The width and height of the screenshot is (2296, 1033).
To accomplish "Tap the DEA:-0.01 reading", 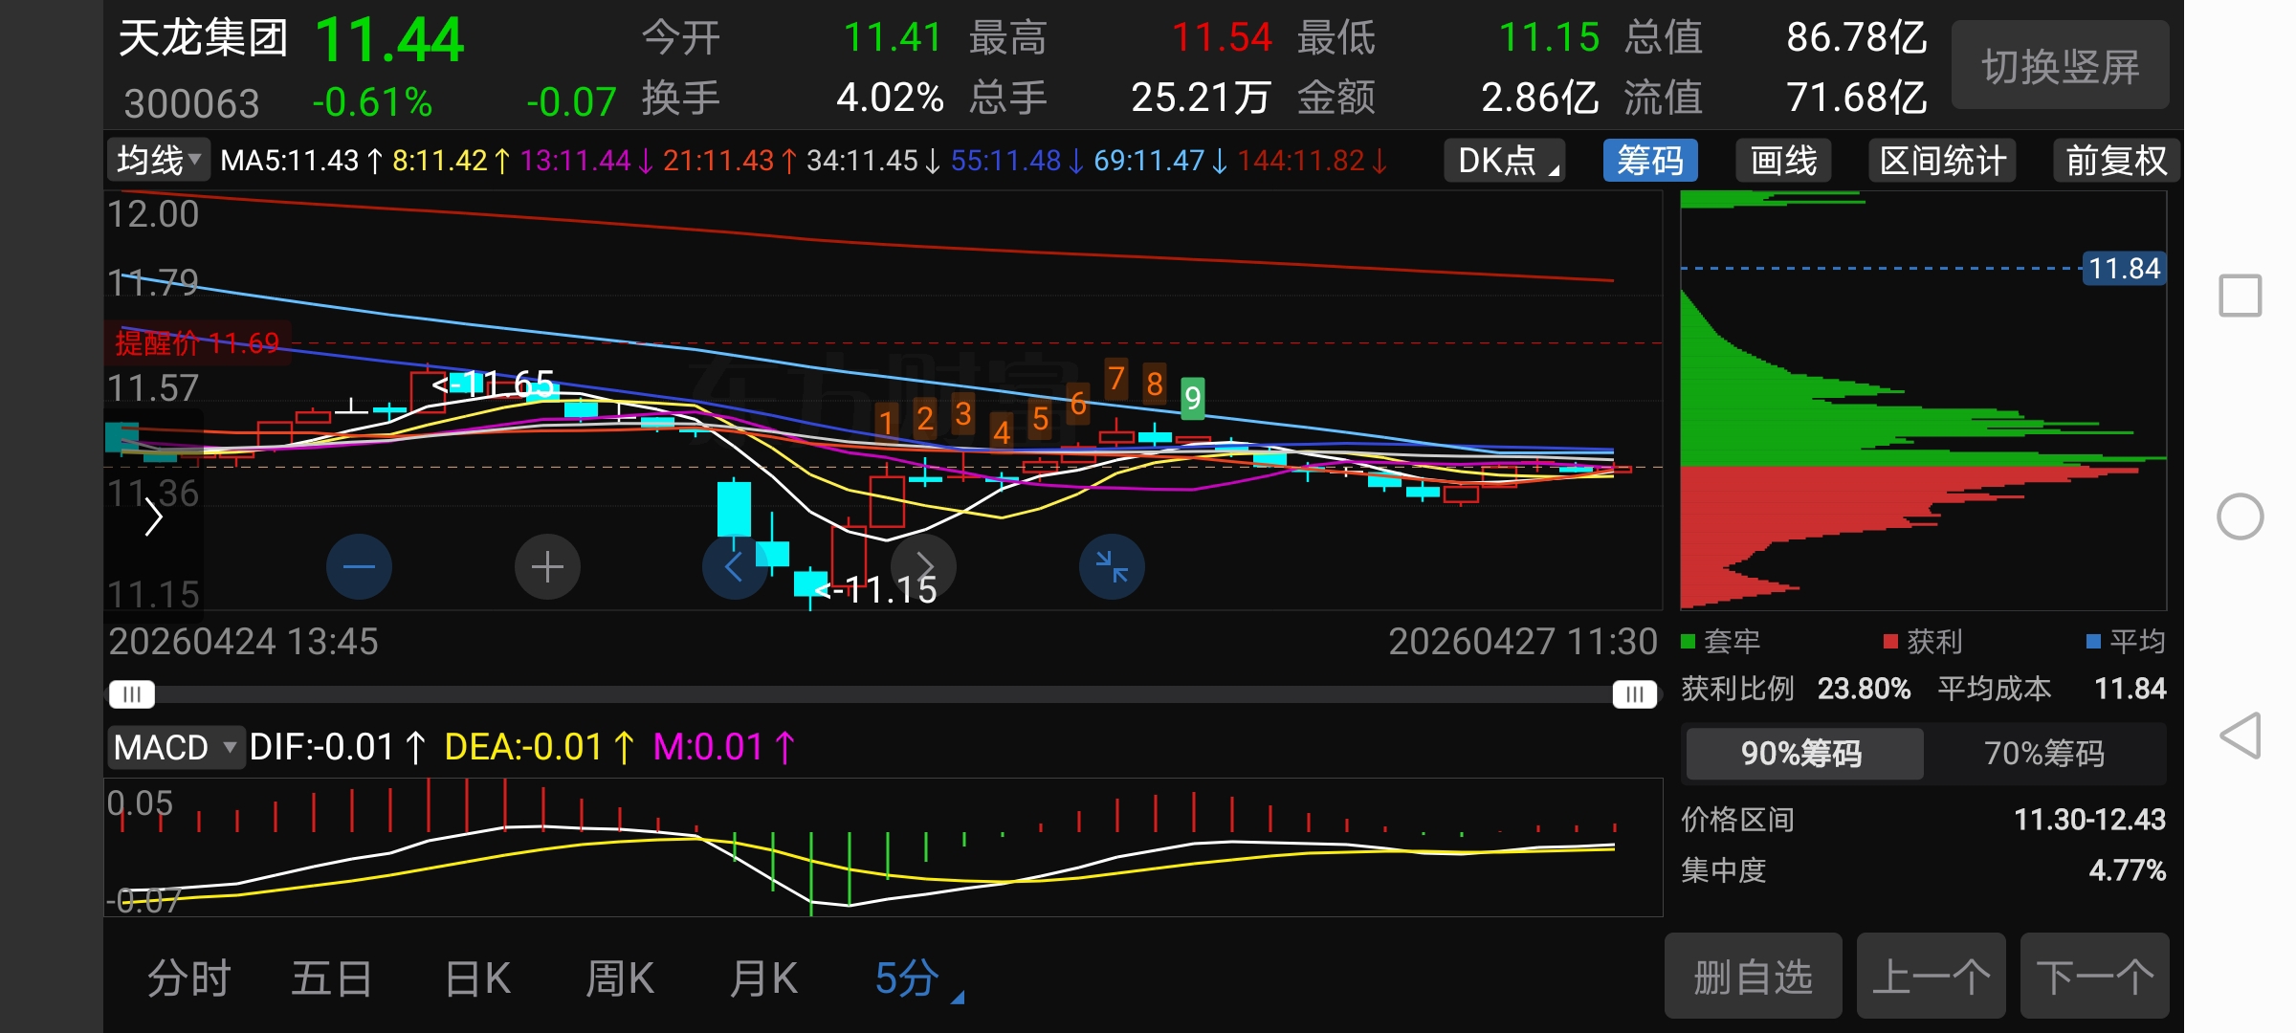I will (x=540, y=747).
